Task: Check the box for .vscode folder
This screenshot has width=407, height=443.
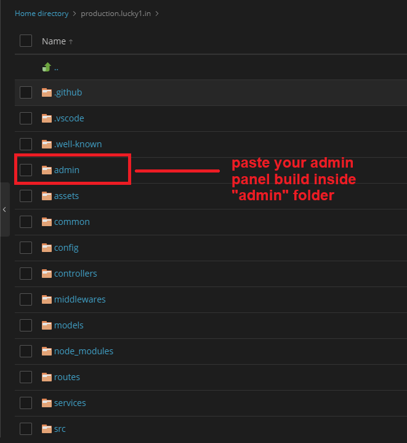Action: 26,118
